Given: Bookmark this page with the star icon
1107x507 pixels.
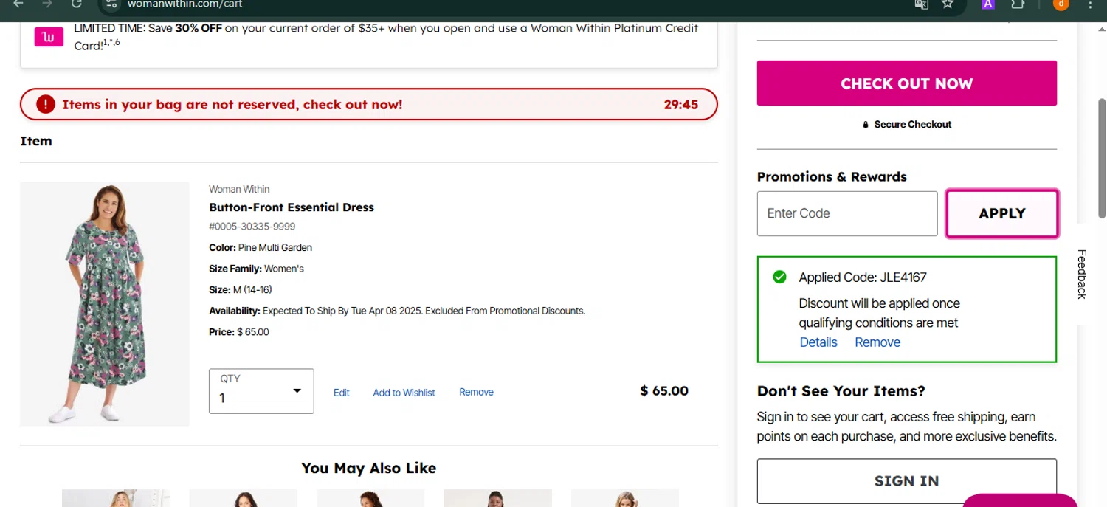Looking at the screenshot, I should (948, 4).
